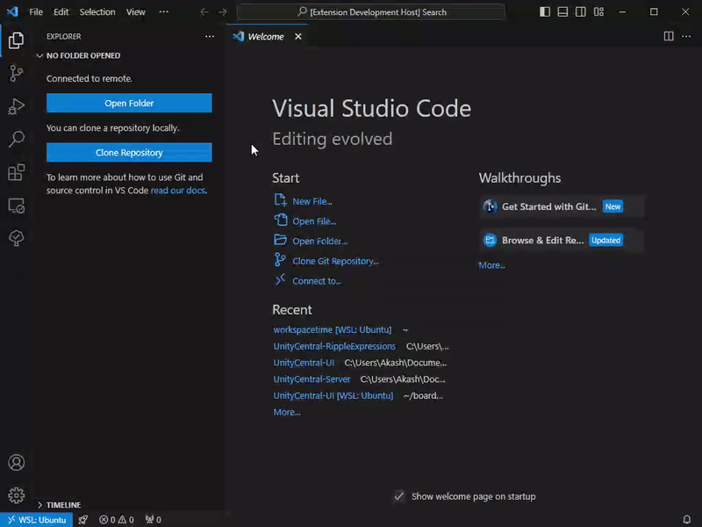
Task: Close the Welcome tab
Action: pos(298,37)
